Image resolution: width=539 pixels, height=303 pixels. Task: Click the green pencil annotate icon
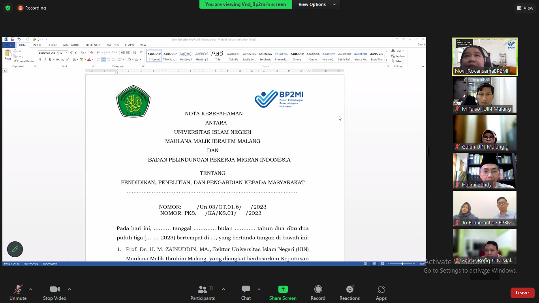point(15,249)
